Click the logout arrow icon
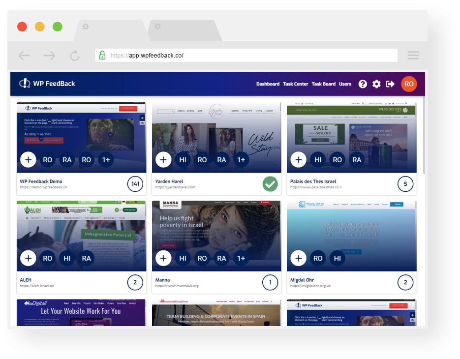The image size is (460, 359). tap(390, 84)
